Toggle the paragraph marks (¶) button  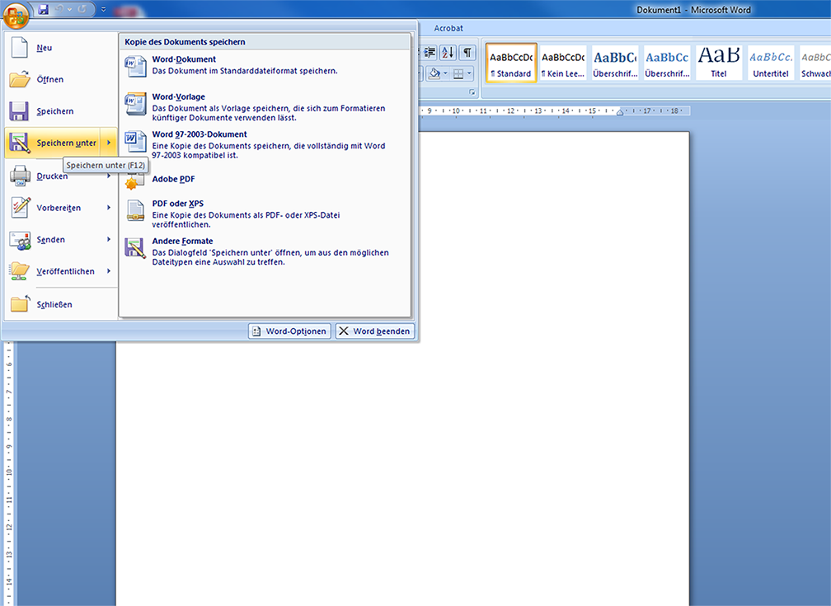(467, 53)
